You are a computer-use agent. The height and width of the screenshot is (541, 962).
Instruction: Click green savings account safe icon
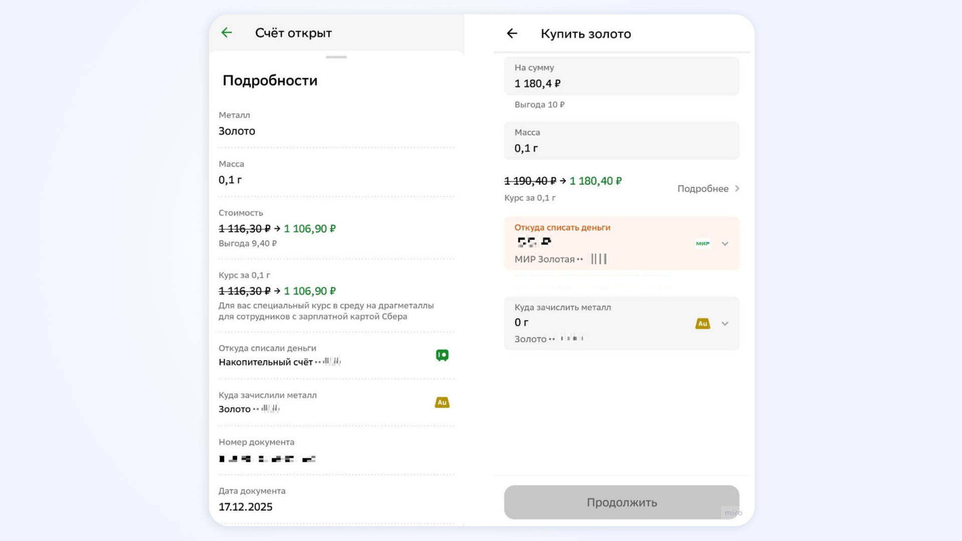click(442, 355)
